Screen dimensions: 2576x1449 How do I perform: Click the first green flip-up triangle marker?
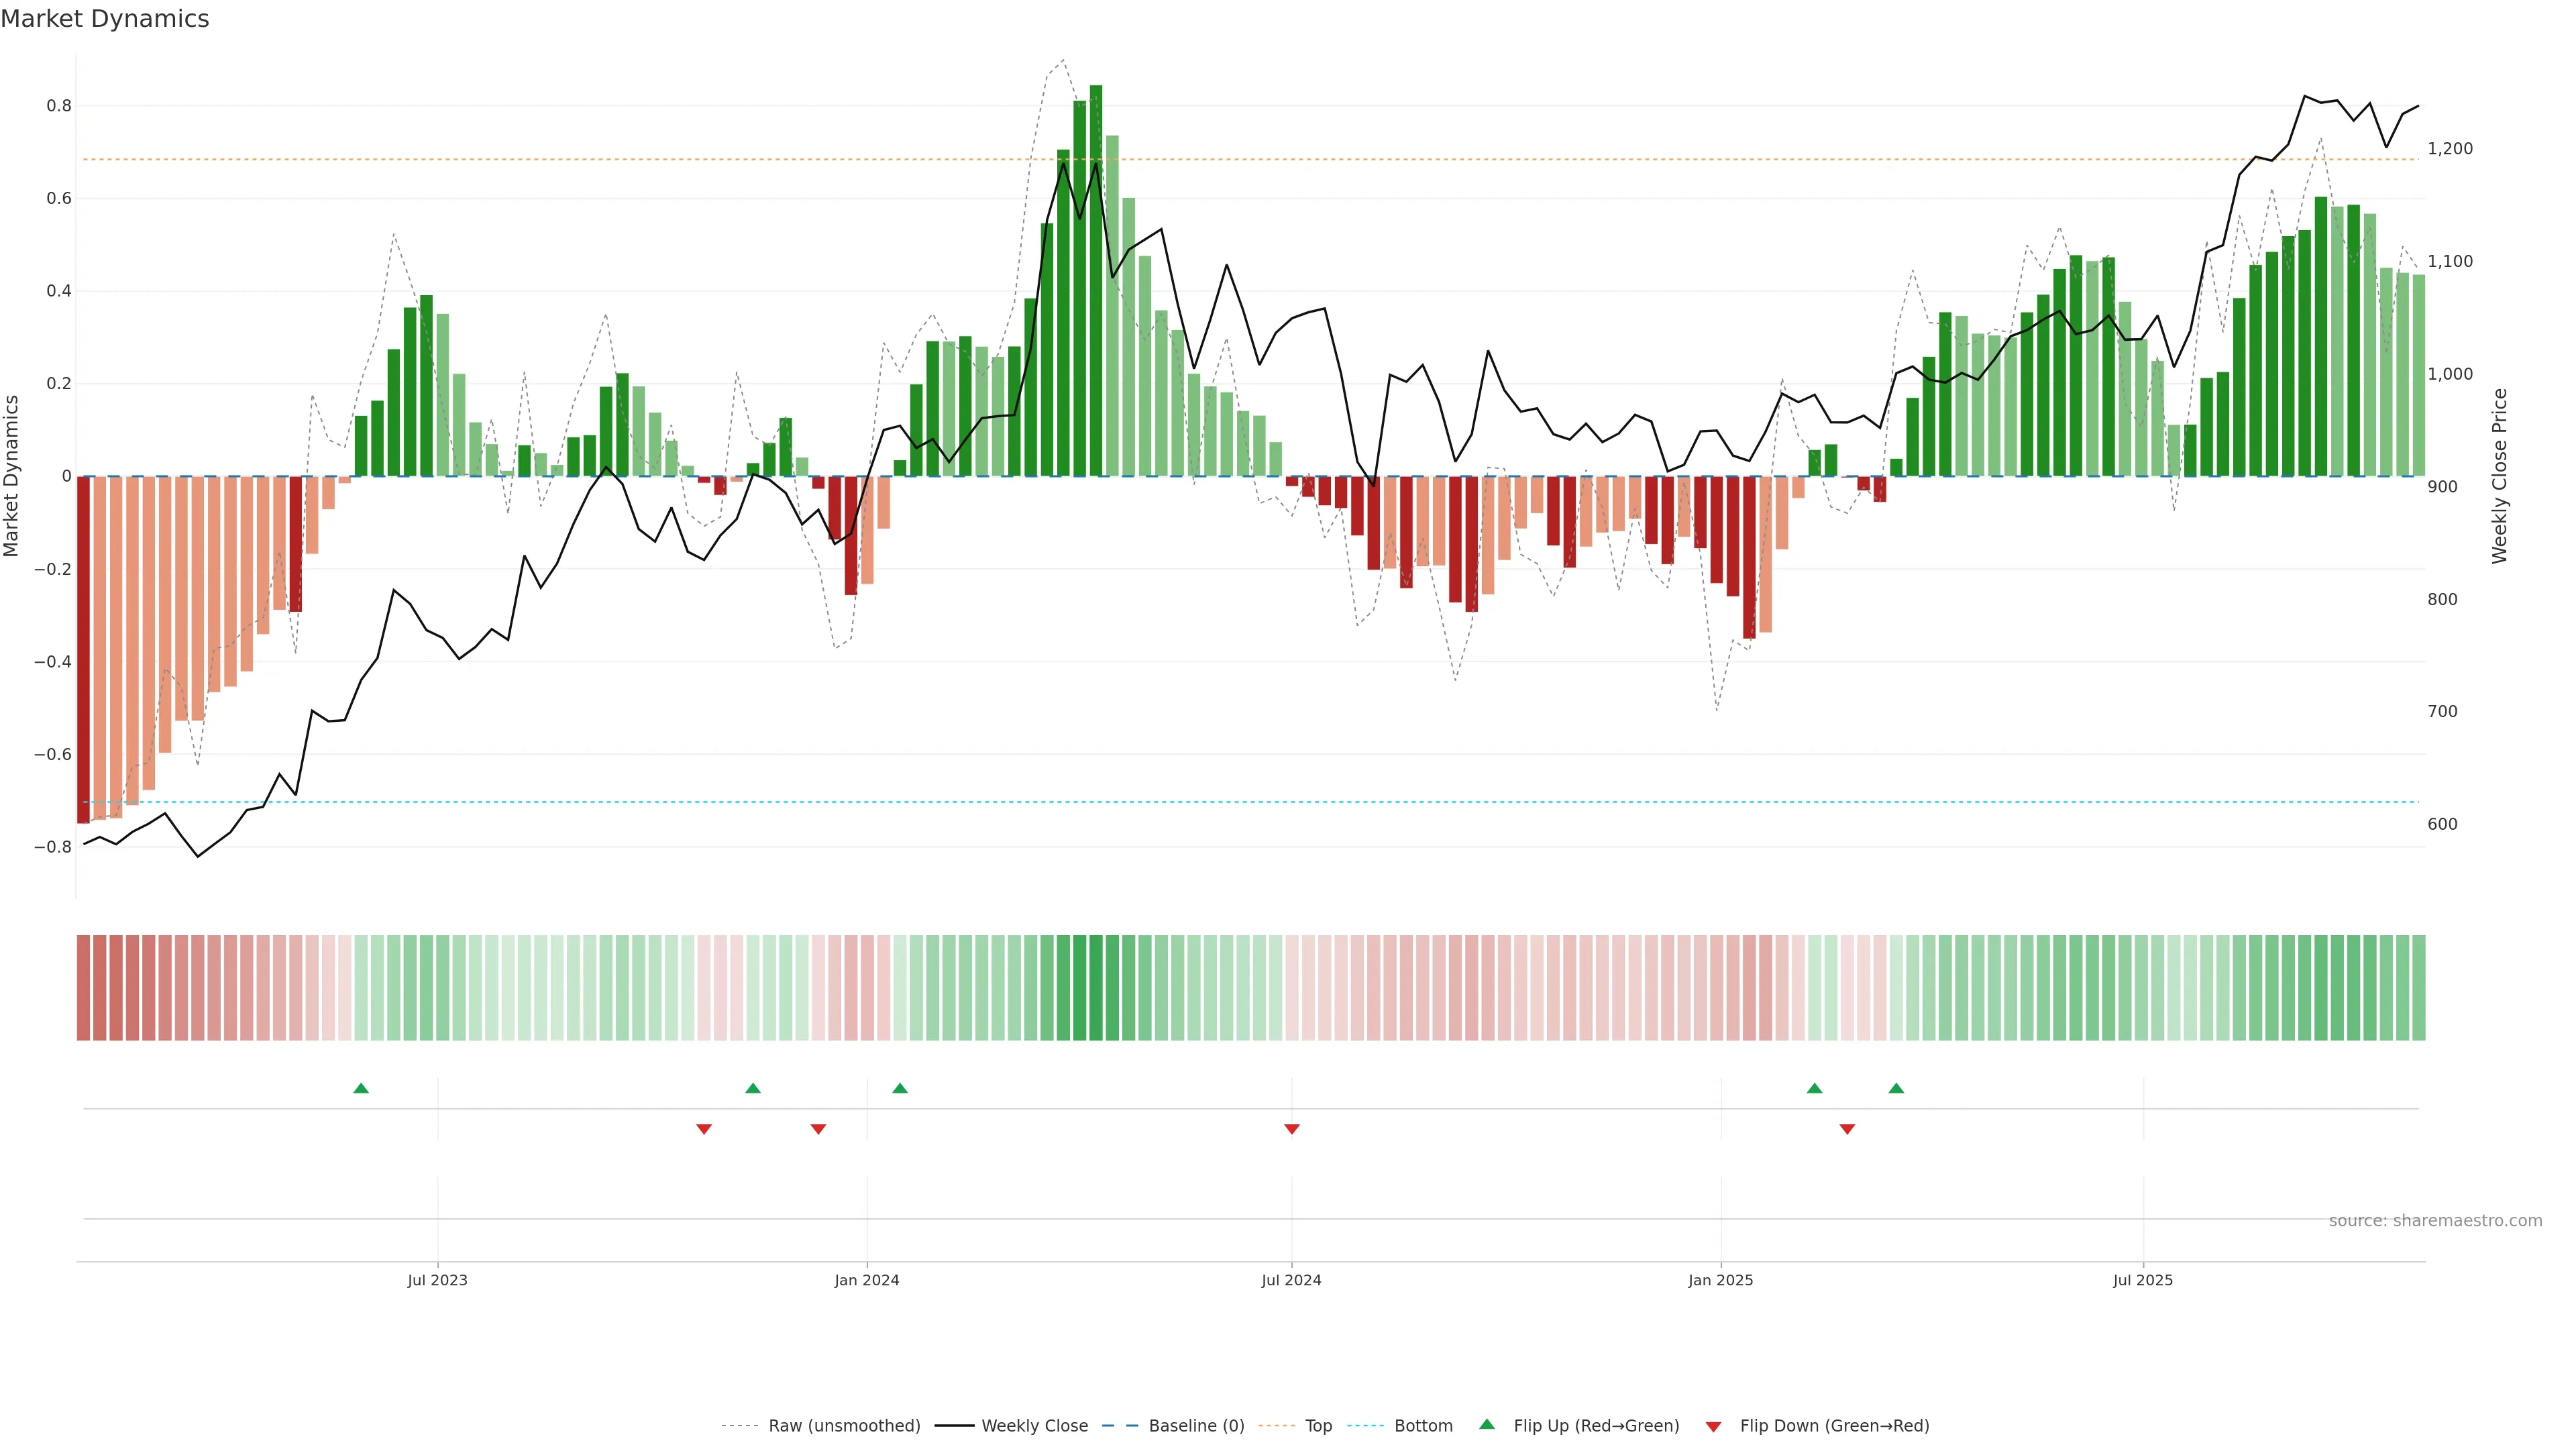pyautogui.click(x=361, y=1088)
